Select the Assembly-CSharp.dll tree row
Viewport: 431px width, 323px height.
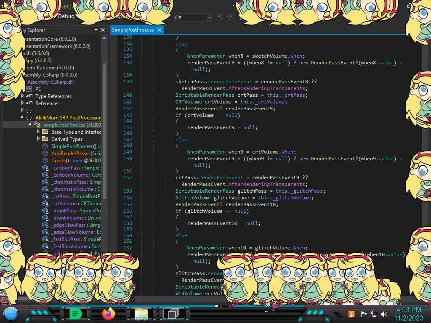[51, 82]
